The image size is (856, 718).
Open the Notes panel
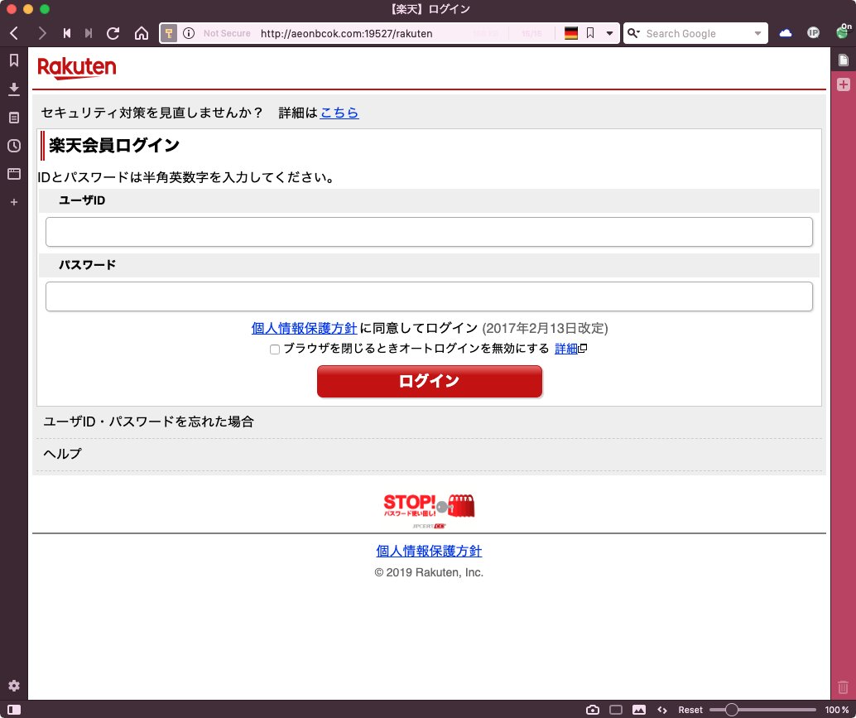(x=14, y=118)
